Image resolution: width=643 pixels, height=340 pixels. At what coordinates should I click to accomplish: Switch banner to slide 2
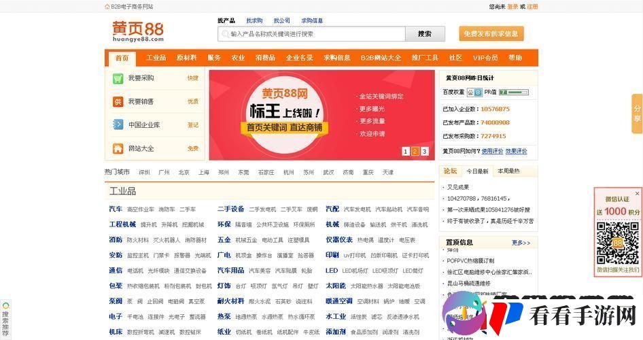(x=415, y=152)
